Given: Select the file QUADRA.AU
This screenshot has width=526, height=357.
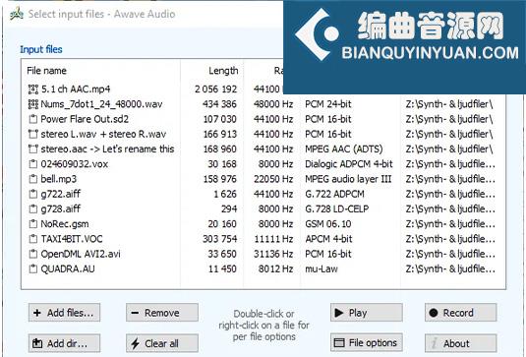Looking at the screenshot, I should click(x=68, y=268).
